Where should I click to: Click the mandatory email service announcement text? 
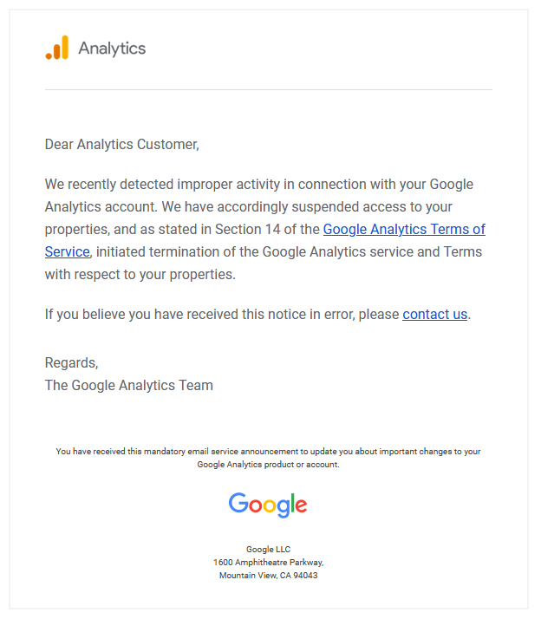pos(268,452)
